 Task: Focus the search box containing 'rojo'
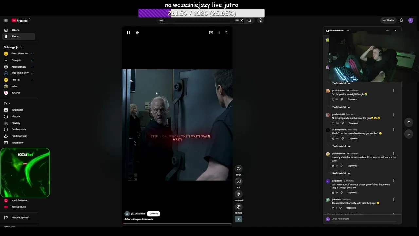tap(196, 20)
